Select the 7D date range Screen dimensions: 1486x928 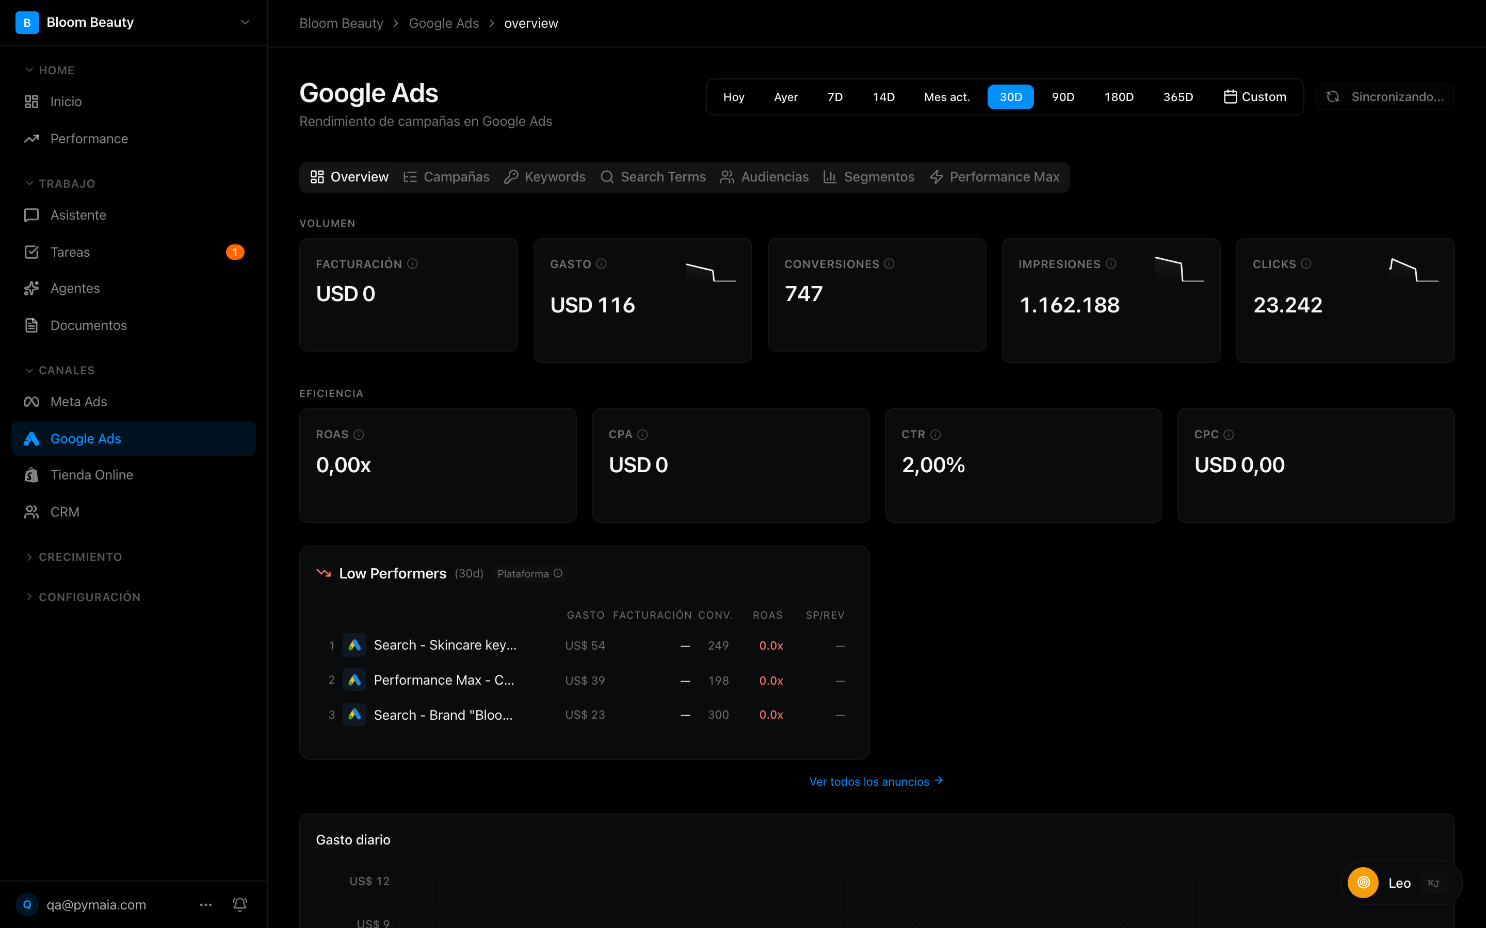(835, 97)
